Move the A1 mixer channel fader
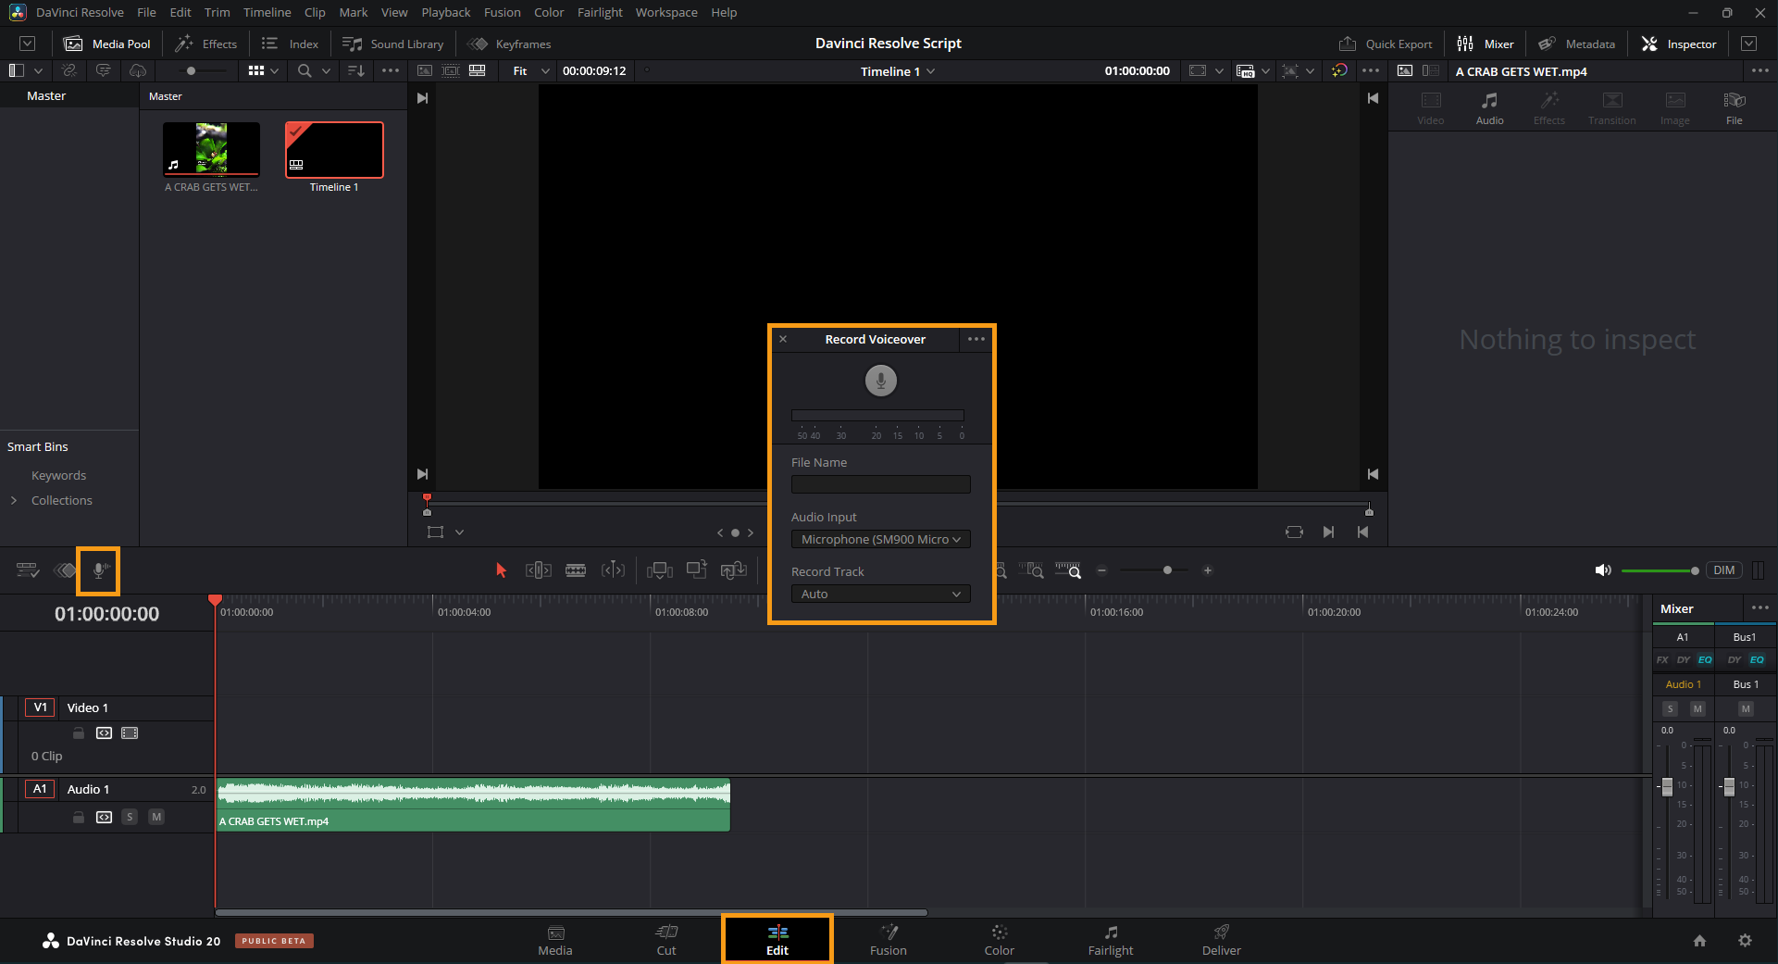This screenshot has height=964, width=1778. pyautogui.click(x=1667, y=787)
